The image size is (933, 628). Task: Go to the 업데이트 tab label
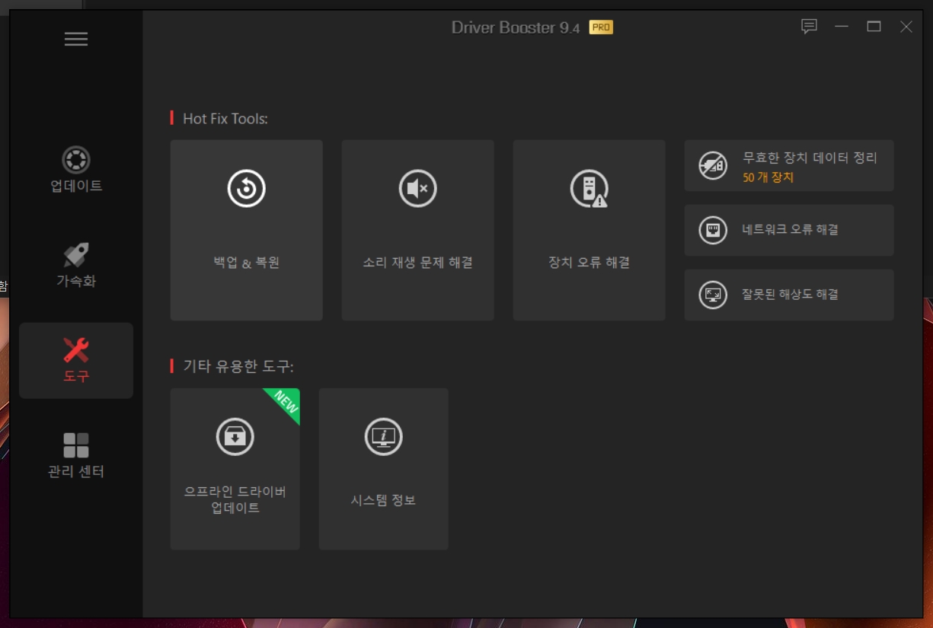point(76,185)
